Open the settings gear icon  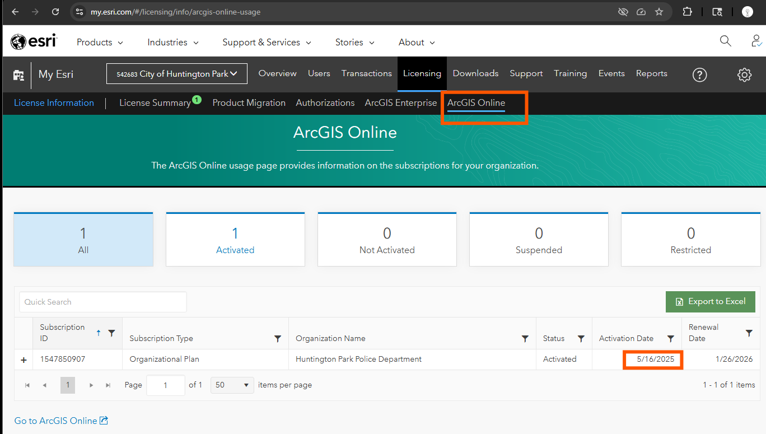744,74
